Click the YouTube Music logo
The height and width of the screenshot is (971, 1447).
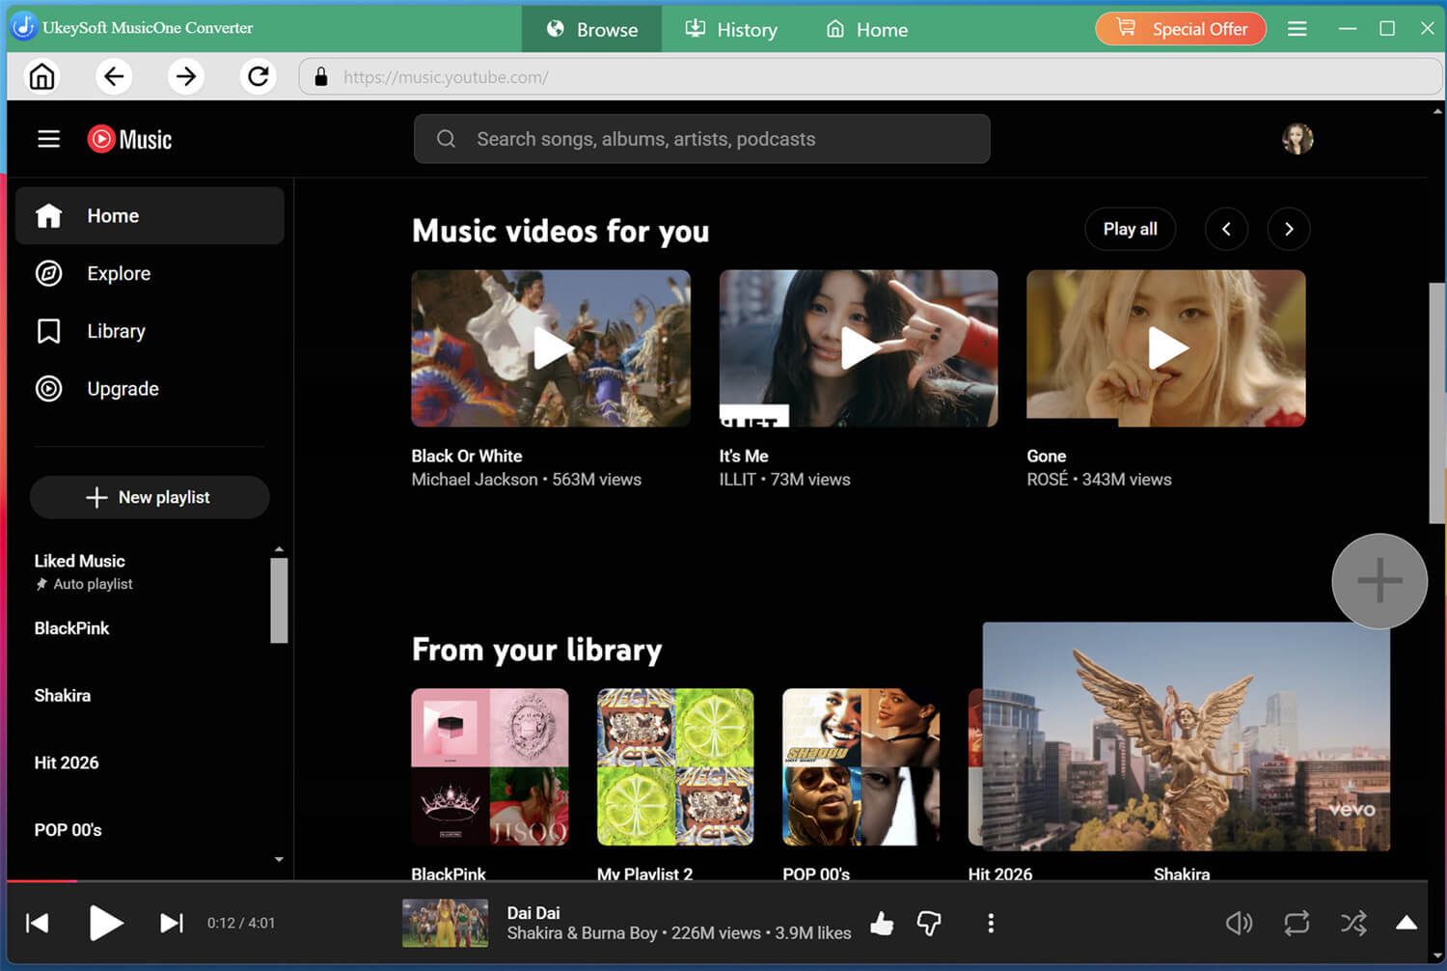click(x=129, y=139)
